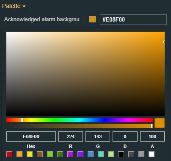Click the alpha opacity slider bar
The height and width of the screenshot is (161, 171).
tap(80, 126)
